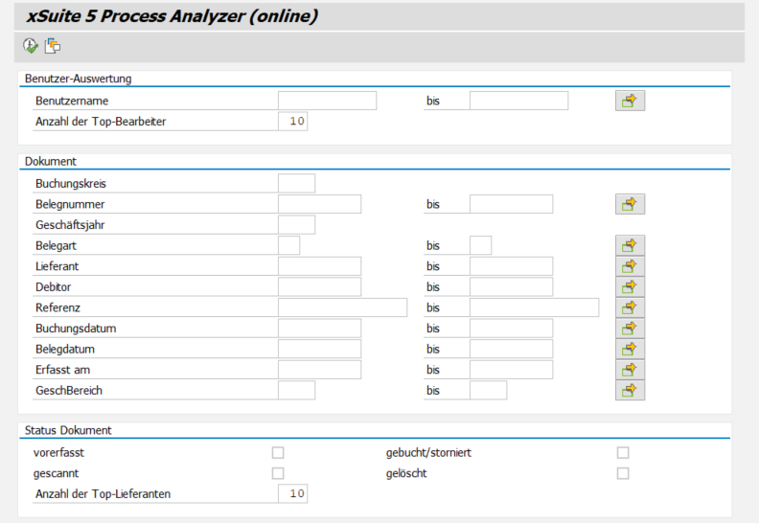Viewport: 759px width, 523px height.
Task: Tick the gebucht/storniert checkbox
Action: (x=623, y=452)
